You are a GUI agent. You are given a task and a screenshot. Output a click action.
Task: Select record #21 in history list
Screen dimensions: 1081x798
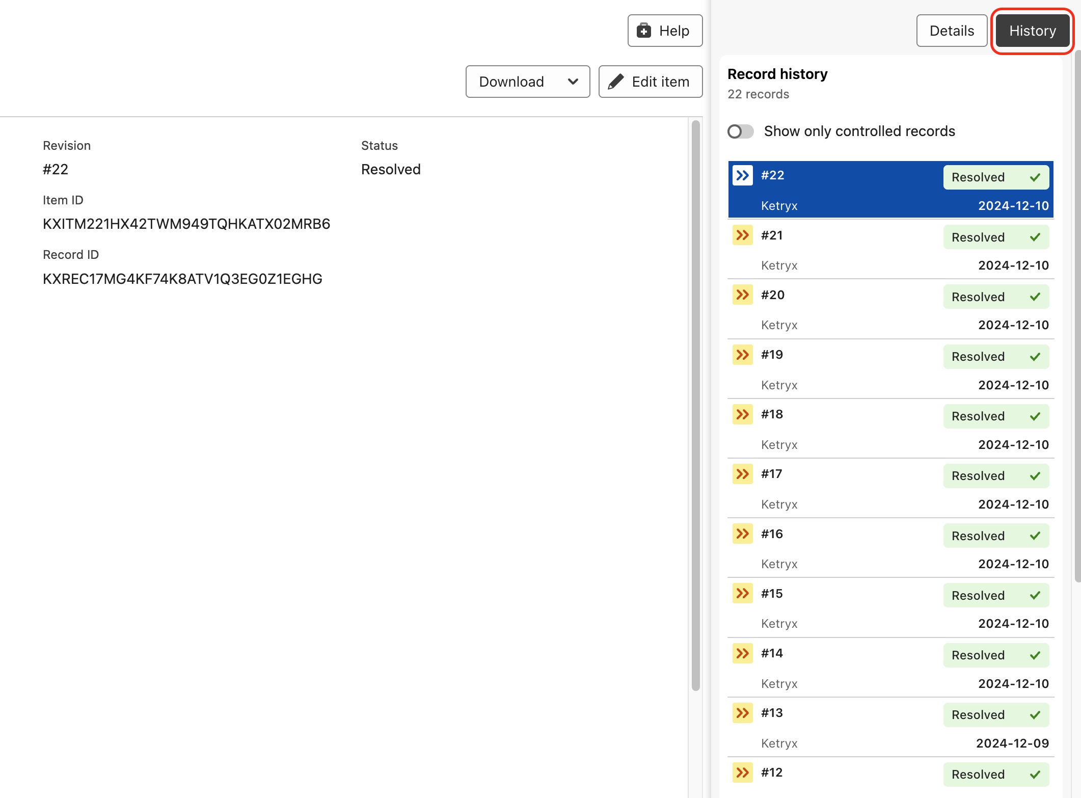pyautogui.click(x=891, y=250)
